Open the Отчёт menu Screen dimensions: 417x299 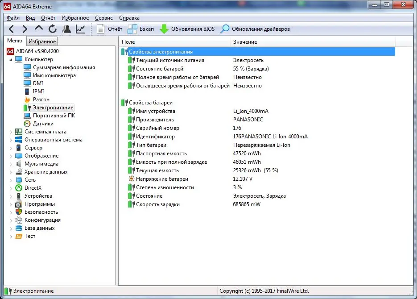(48, 18)
